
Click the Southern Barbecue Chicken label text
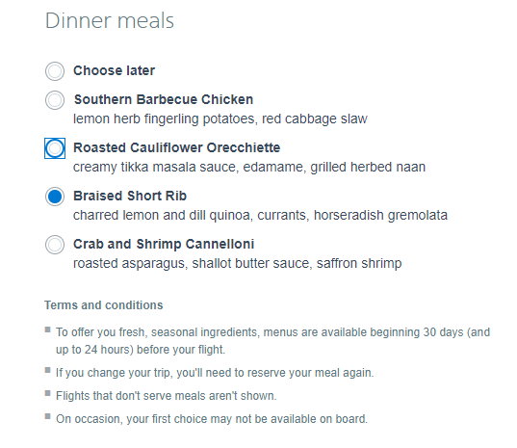coord(164,99)
